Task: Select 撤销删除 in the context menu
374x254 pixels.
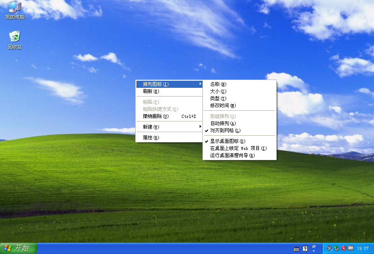Action: [169, 116]
